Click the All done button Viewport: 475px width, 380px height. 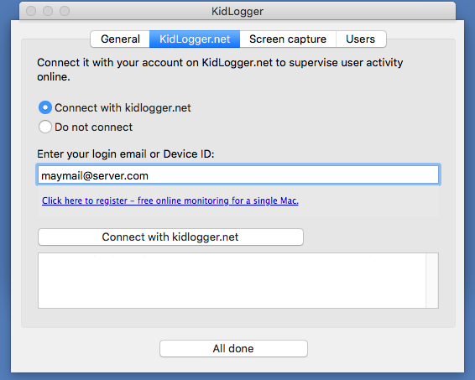[x=233, y=348]
